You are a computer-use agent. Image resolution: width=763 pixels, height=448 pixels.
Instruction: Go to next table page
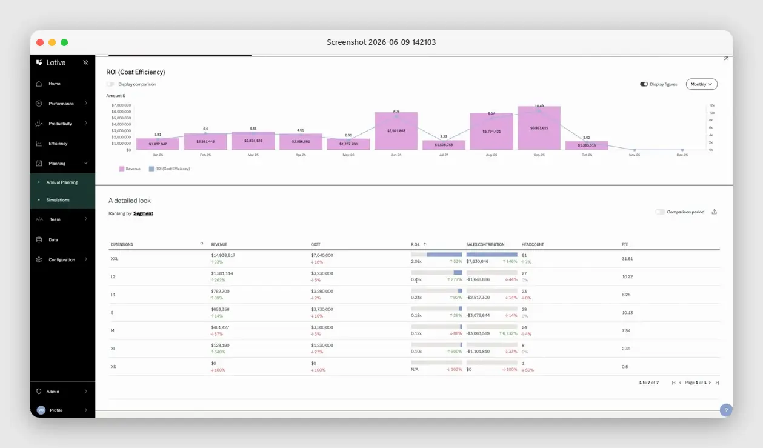click(711, 383)
